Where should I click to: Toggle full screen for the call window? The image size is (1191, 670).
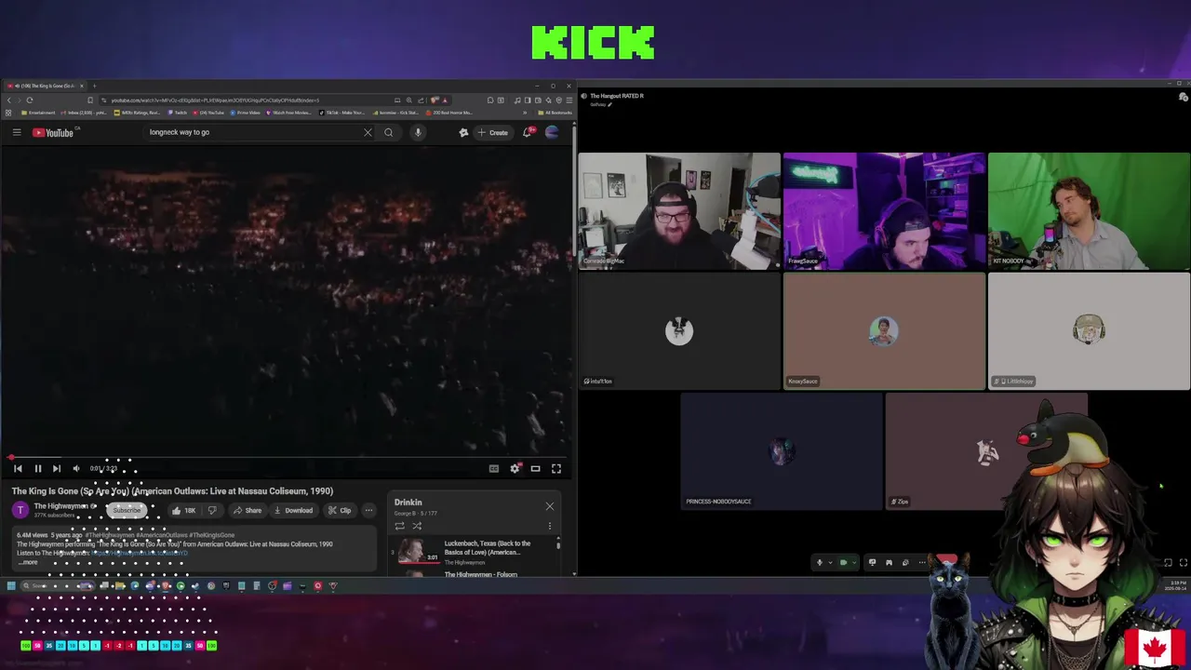coord(1184,562)
